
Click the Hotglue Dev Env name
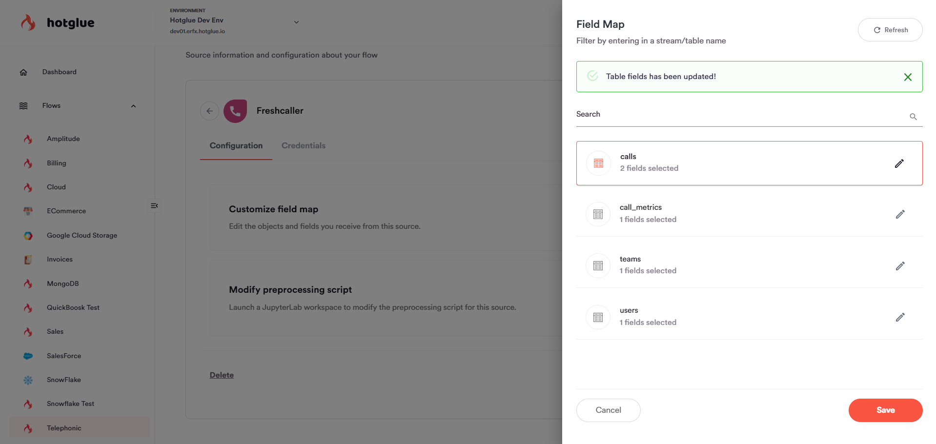pos(197,20)
